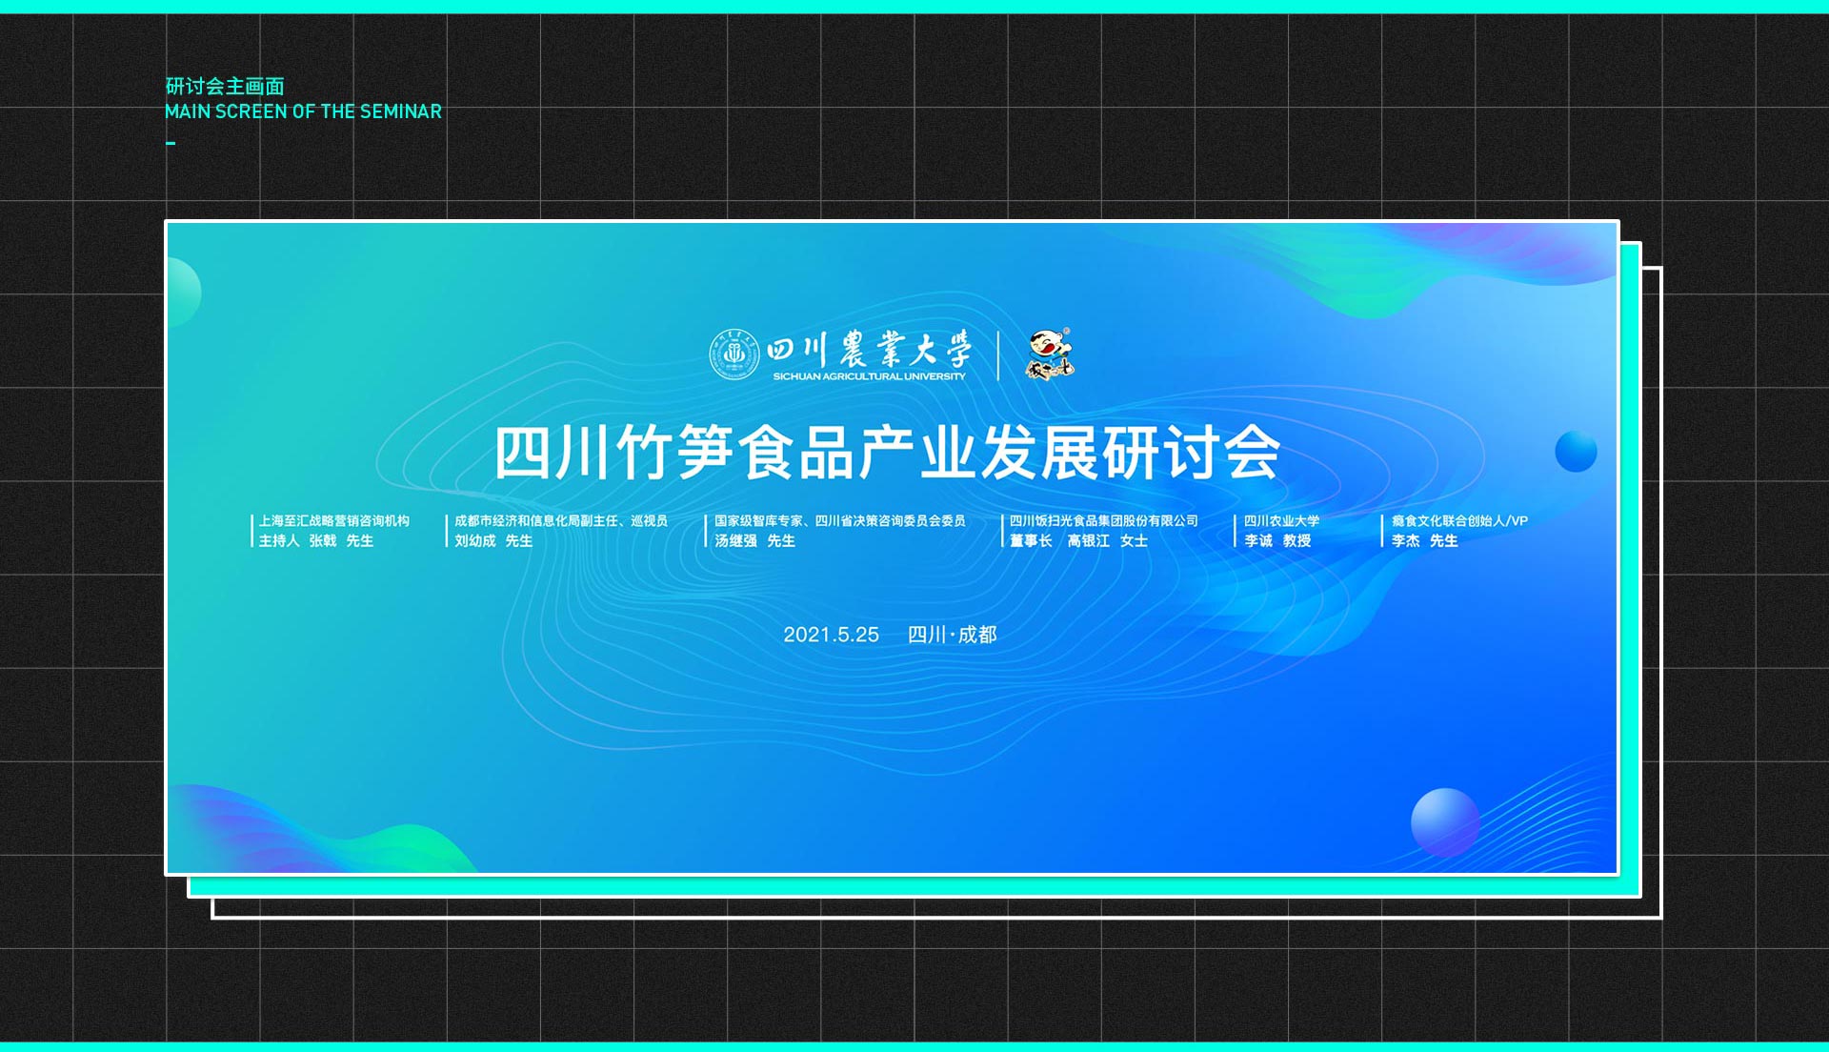Select speaker entry 刘幼成 先生
This screenshot has height=1052, width=1829.
tap(493, 540)
